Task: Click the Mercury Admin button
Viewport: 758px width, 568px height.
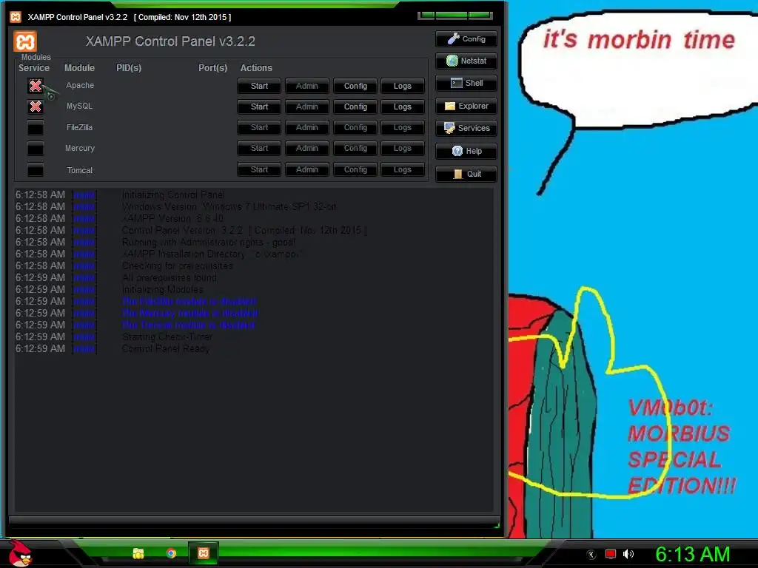Action: (x=307, y=148)
